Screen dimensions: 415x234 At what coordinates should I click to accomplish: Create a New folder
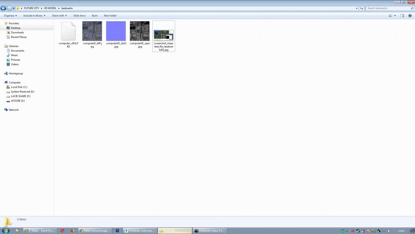coord(110,16)
